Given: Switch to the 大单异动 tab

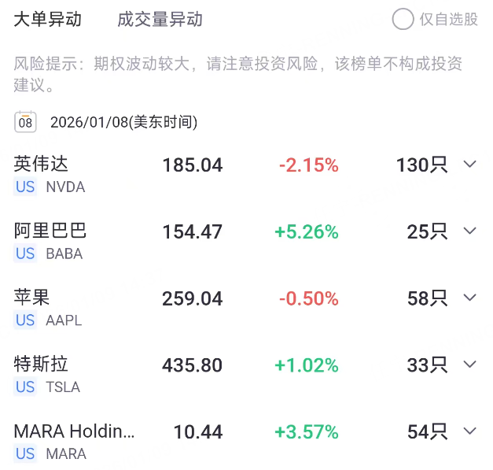Looking at the screenshot, I should point(48,20).
